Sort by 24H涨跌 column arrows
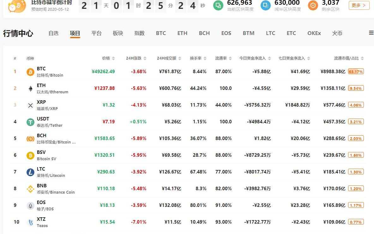Viewport: 374px width, 234px height. click(145, 58)
